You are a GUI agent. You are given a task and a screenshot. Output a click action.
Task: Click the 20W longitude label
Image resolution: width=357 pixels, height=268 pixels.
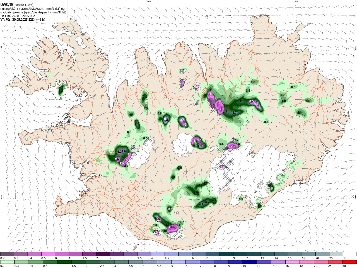tap(148, 1)
